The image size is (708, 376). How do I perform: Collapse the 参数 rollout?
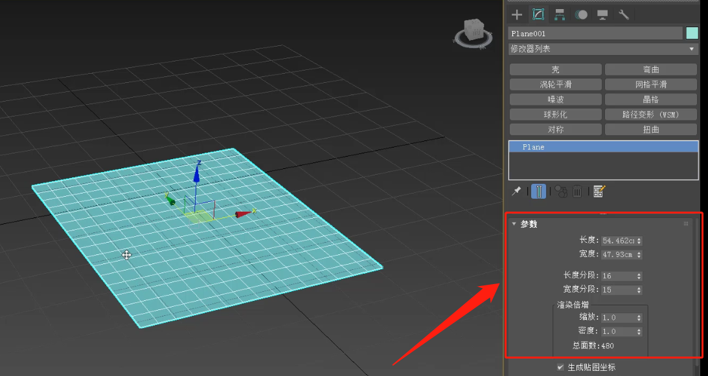[514, 224]
